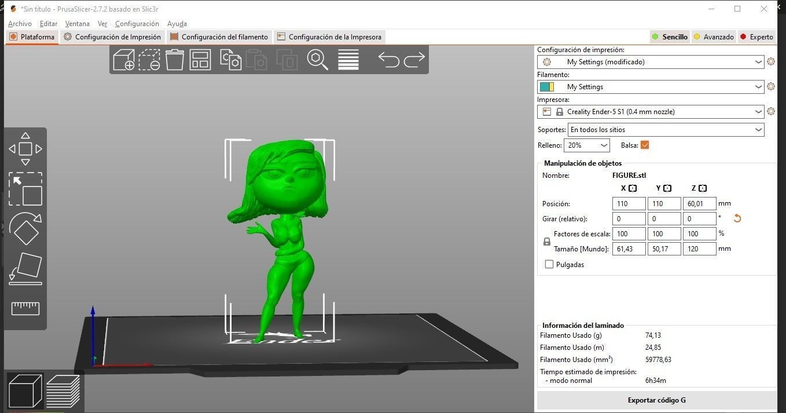Click the Search magnifier icon
Viewport: 786px width, 413px height.
point(317,60)
